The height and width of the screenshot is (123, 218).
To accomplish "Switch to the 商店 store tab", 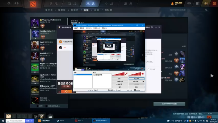I will tap(72, 4).
